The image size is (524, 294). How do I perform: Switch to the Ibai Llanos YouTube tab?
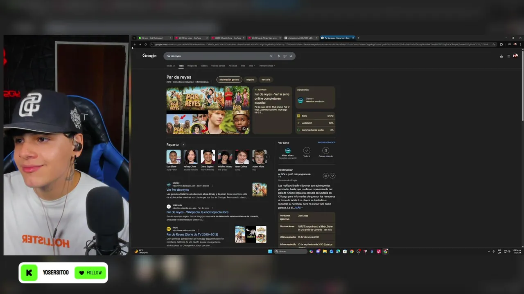coord(192,38)
